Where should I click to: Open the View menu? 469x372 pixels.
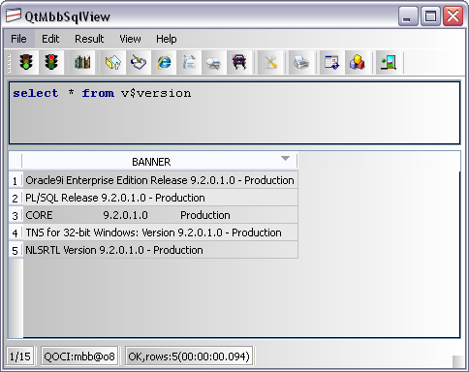point(130,39)
